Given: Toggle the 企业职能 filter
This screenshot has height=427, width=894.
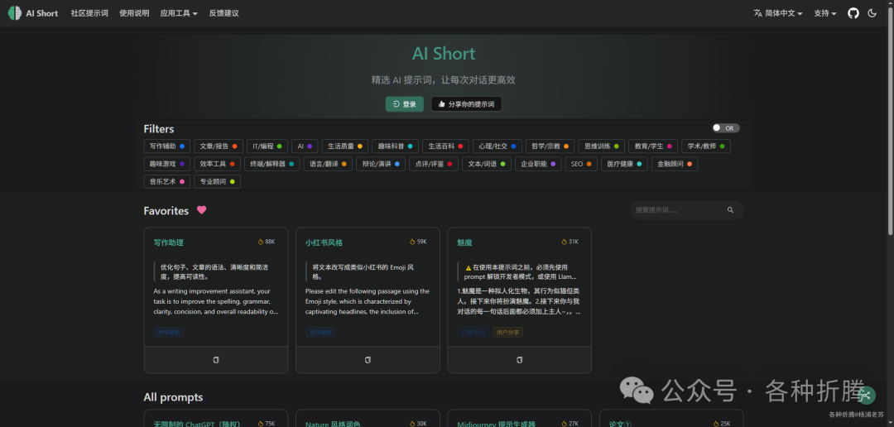Looking at the screenshot, I should (538, 164).
